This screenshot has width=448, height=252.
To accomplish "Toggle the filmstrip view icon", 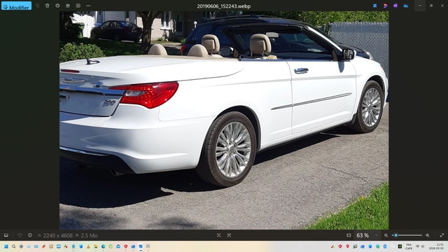I will pyautogui.click(x=6, y=235).
